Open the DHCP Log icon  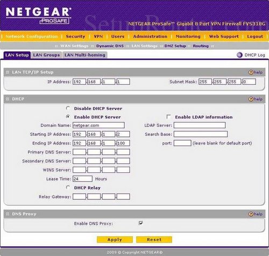click(239, 55)
